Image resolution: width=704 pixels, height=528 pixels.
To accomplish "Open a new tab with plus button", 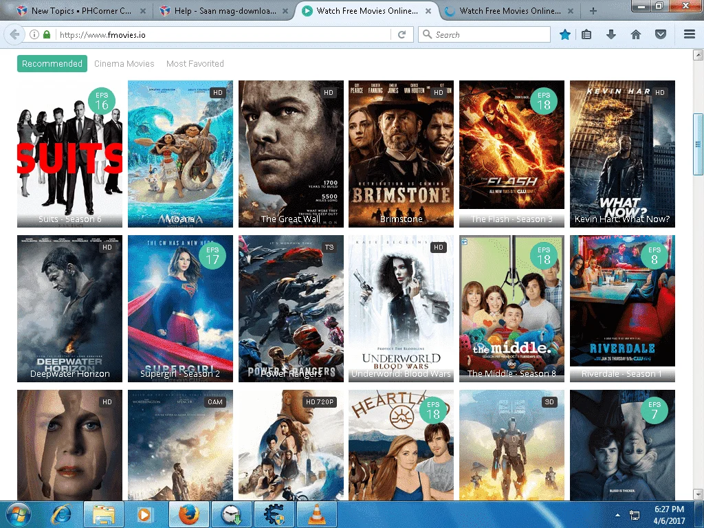I will point(593,11).
